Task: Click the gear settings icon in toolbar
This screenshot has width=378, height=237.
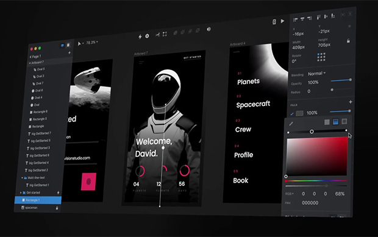Action: coord(147,36)
